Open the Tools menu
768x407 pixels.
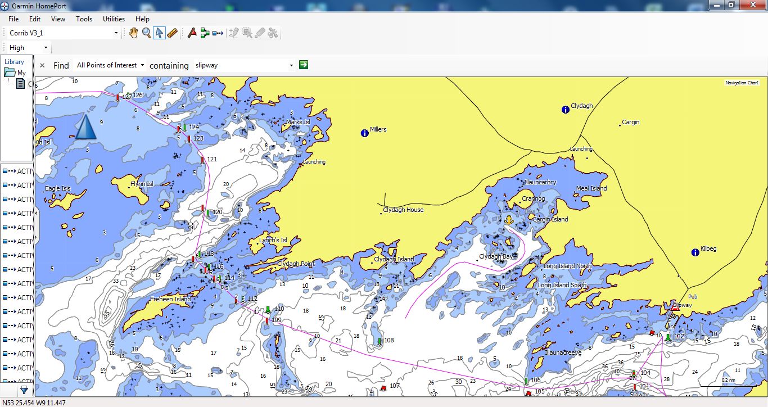pyautogui.click(x=84, y=19)
